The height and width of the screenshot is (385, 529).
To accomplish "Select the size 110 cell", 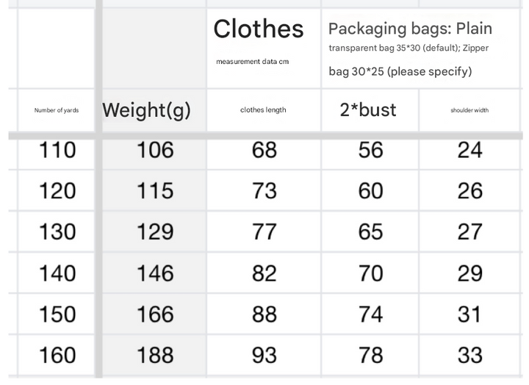I will click(x=57, y=150).
